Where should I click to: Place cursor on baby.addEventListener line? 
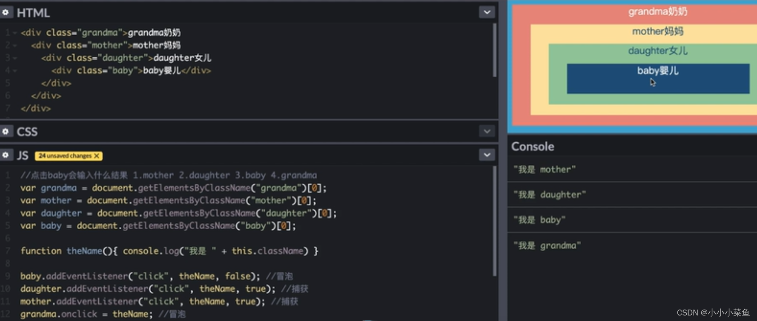click(x=157, y=276)
